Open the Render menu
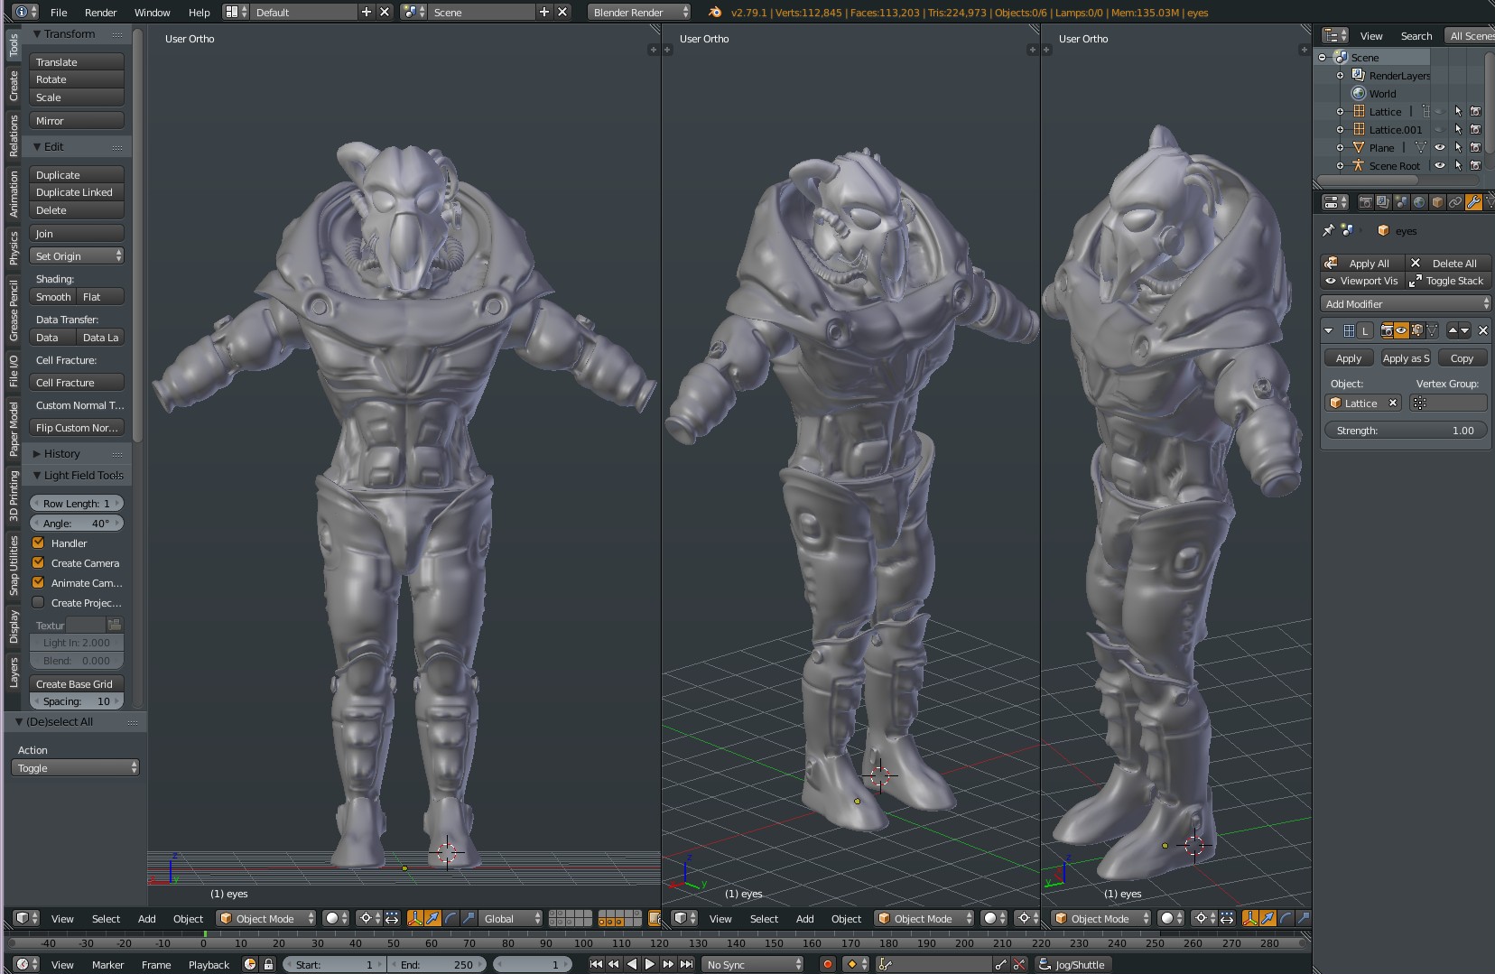 point(100,12)
